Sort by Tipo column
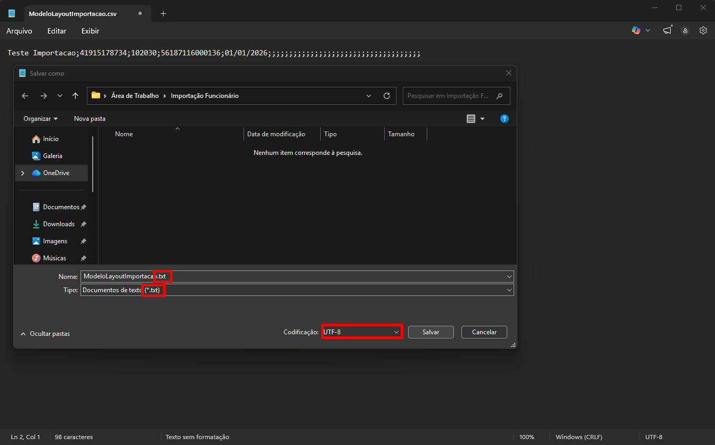This screenshot has height=445, width=715. click(330, 134)
